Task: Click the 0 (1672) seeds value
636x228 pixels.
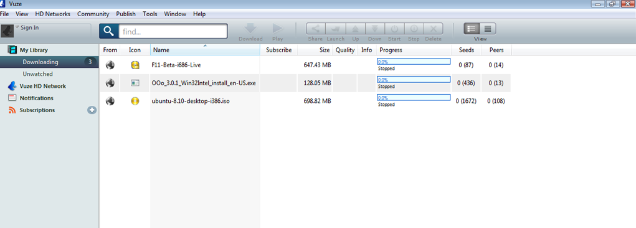Action: [466, 101]
